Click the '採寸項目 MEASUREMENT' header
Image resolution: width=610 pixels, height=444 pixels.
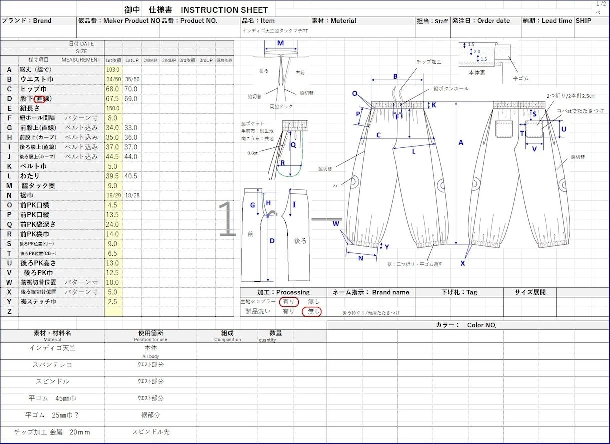coord(64,60)
